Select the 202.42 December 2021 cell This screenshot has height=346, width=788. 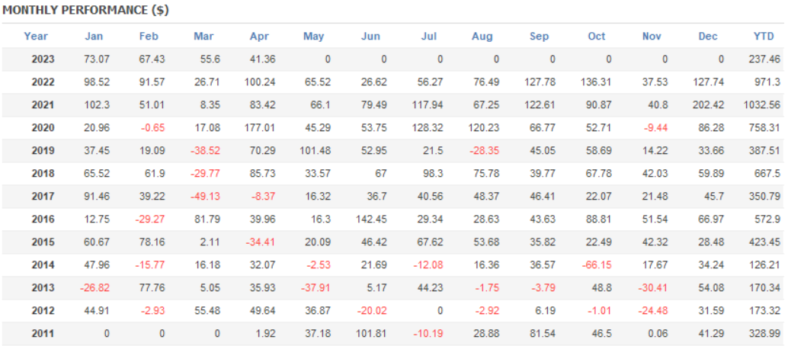pyautogui.click(x=710, y=104)
